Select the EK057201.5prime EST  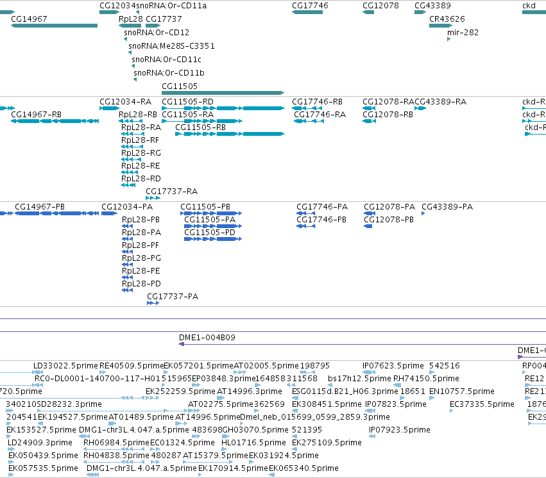(166, 372)
